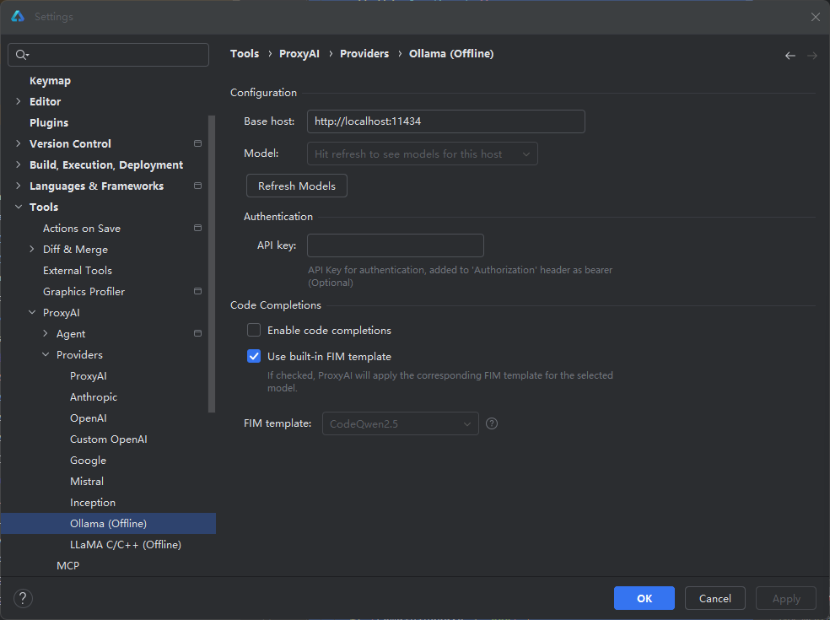Select the Custom OpenAI provider

[109, 439]
